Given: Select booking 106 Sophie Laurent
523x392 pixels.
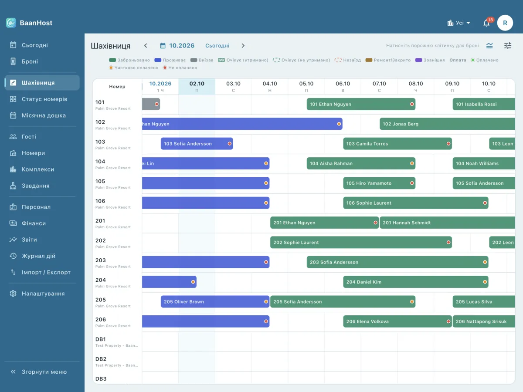Looking at the screenshot, I should [x=416, y=203].
